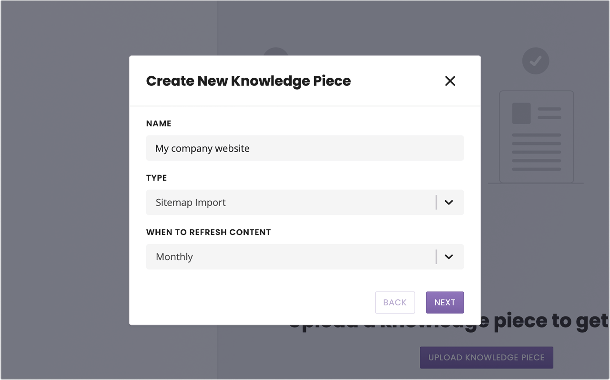This screenshot has height=380, width=610.
Task: Expand the refresh content dropdown arrow
Action: 448,257
